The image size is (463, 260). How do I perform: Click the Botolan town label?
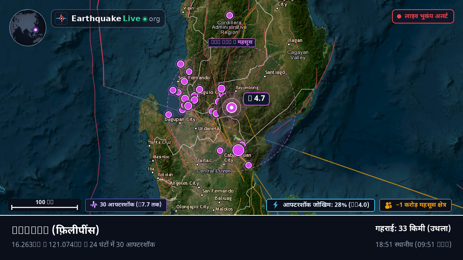coord(166,174)
